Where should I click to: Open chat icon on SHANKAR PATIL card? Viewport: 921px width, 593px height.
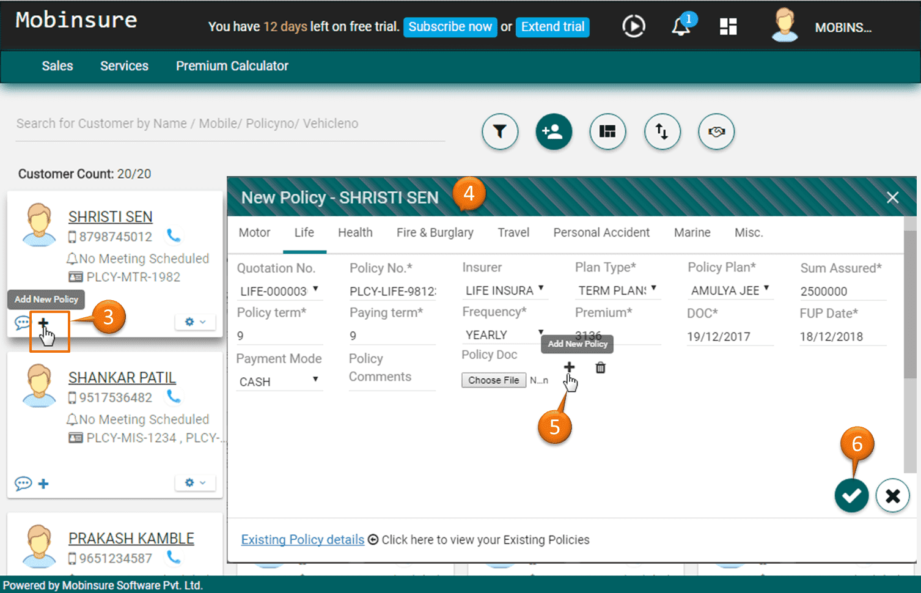(23, 484)
